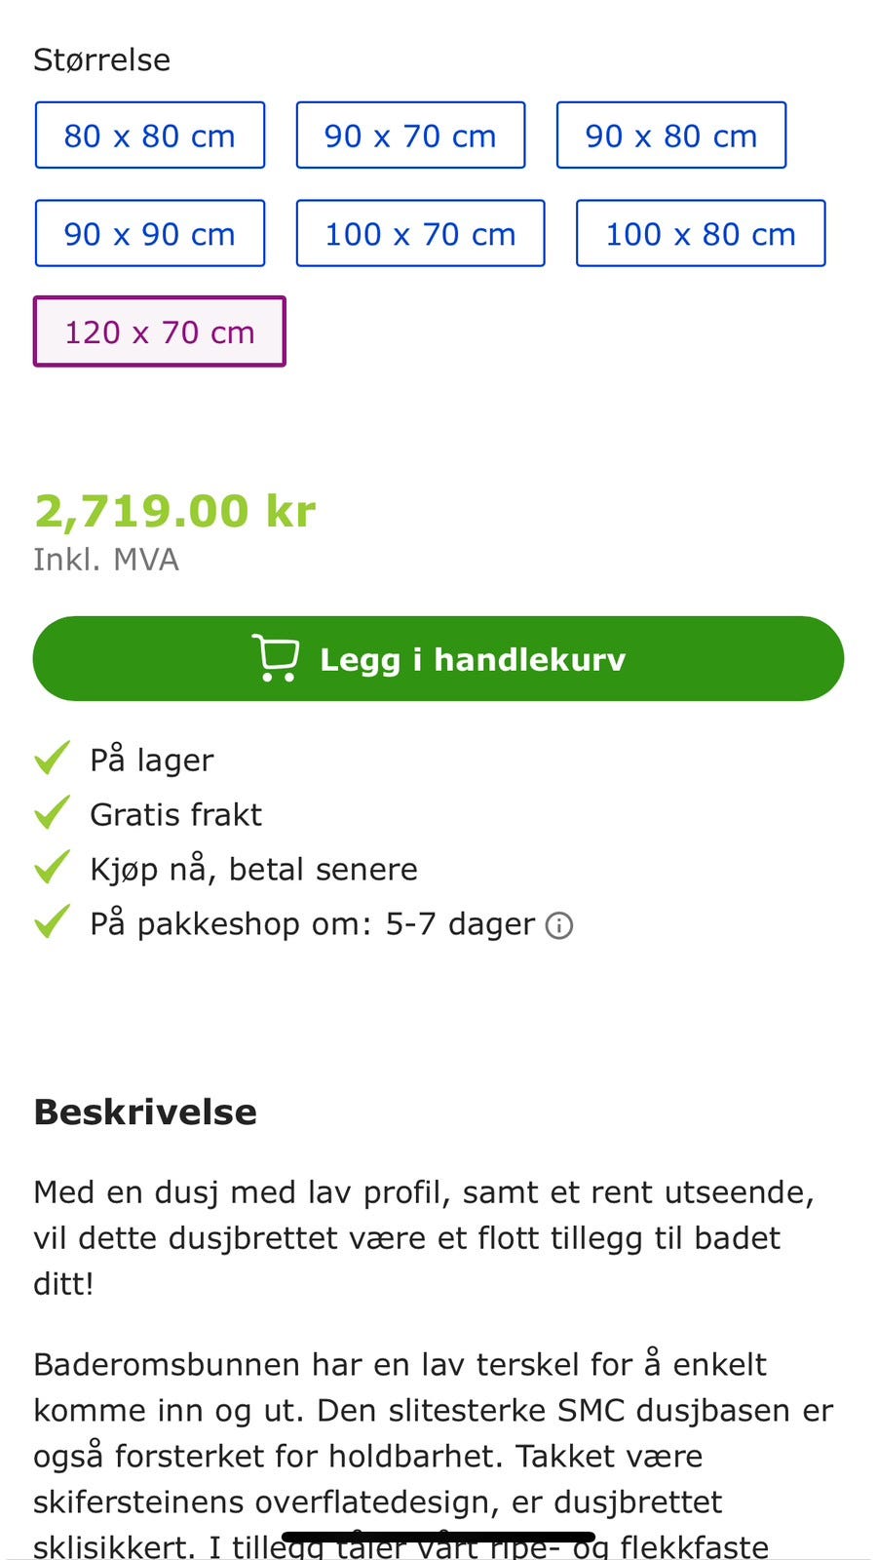This screenshot has width=877, height=1560.
Task: Click the Beskrivelse heading
Action: [x=144, y=1111]
